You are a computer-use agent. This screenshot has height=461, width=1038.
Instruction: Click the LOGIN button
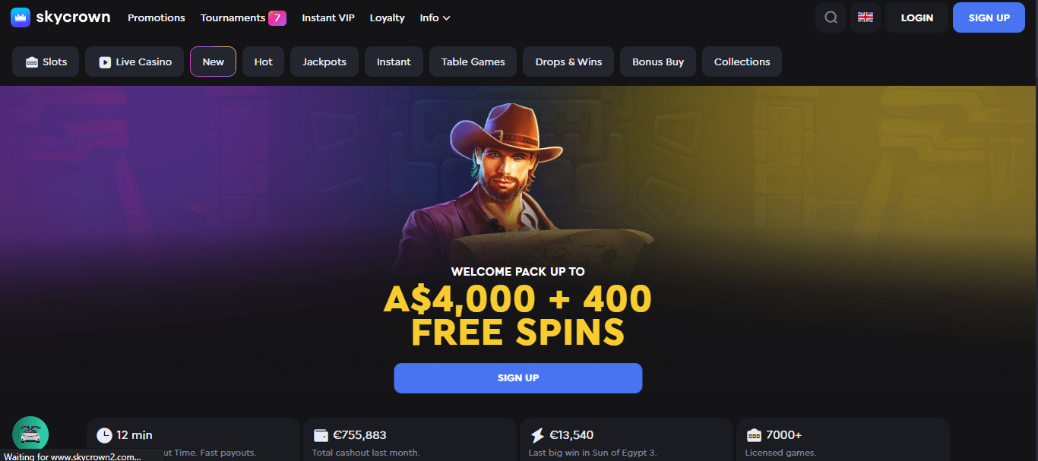pyautogui.click(x=917, y=17)
